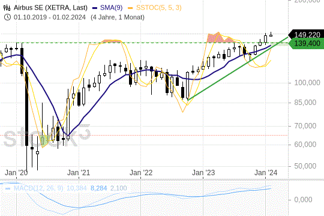Click the MACD legend color dash

pos(8,188)
